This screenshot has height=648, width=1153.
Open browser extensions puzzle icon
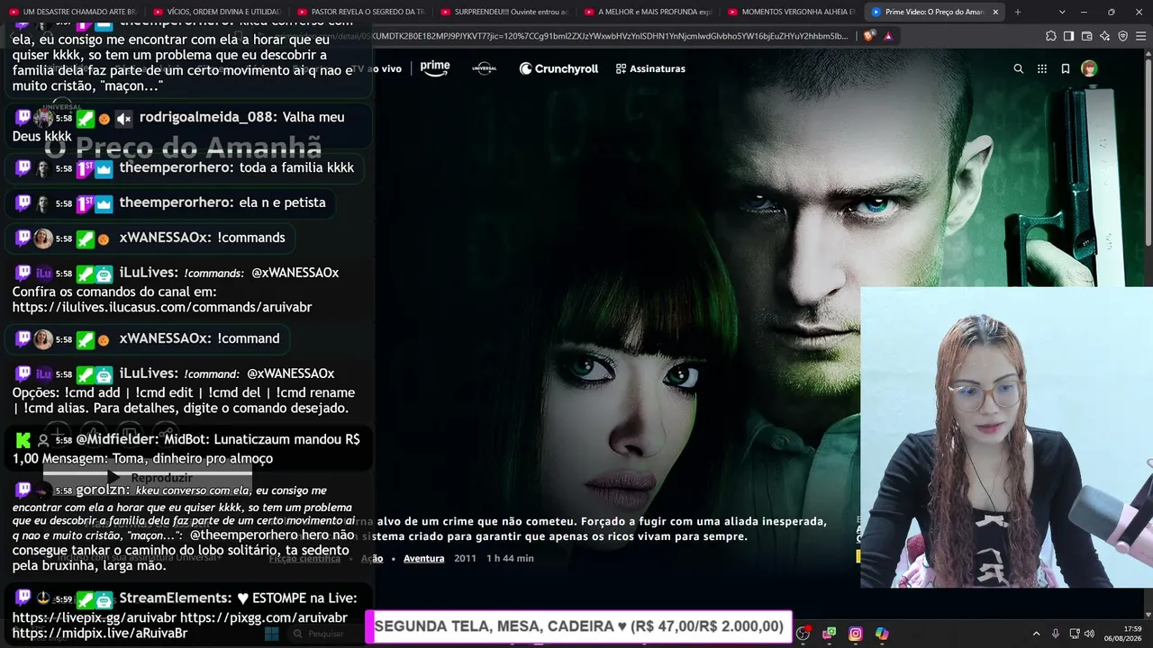click(x=1051, y=36)
